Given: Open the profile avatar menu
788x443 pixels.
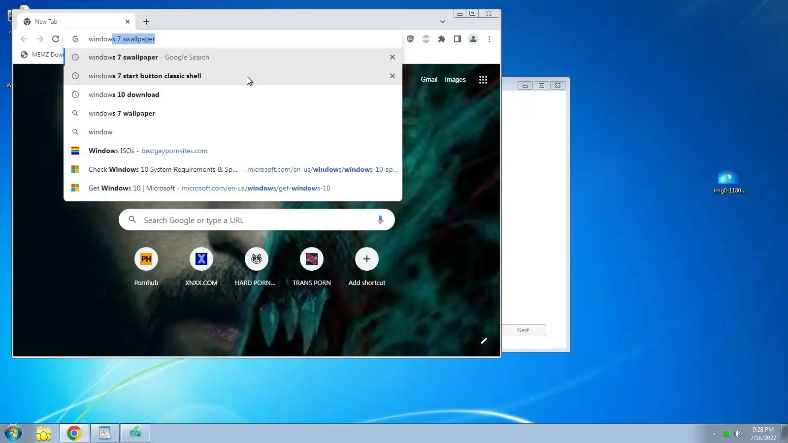Looking at the screenshot, I should (x=473, y=39).
